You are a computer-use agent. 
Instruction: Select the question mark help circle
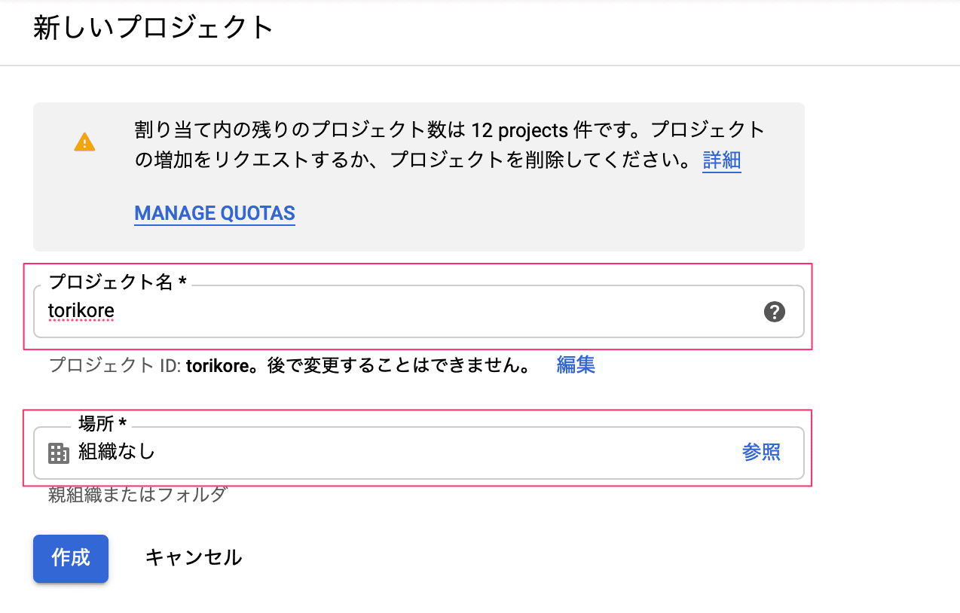pos(775,312)
